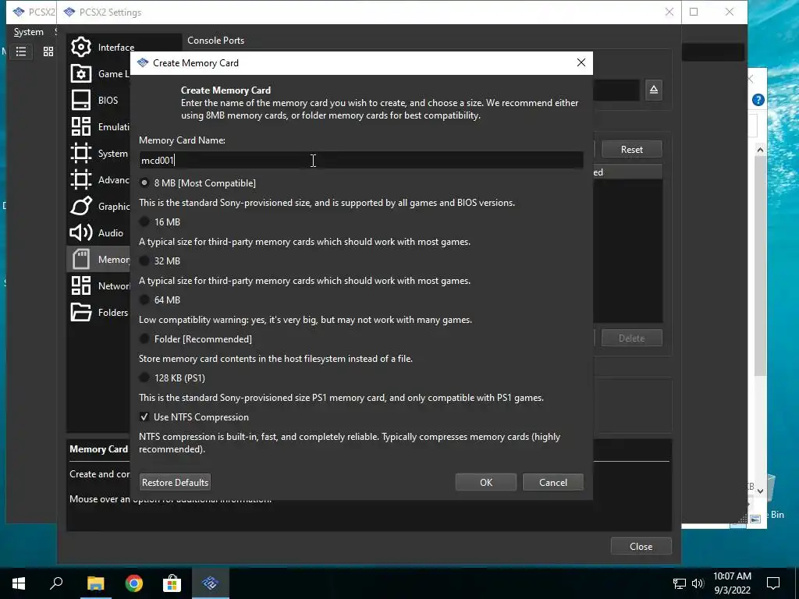The width and height of the screenshot is (799, 599).
Task: Open the notification center icon
Action: (x=773, y=583)
